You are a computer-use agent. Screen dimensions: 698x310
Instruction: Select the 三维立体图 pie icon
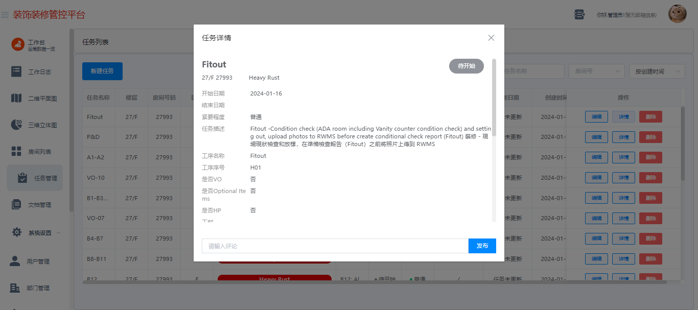16,125
